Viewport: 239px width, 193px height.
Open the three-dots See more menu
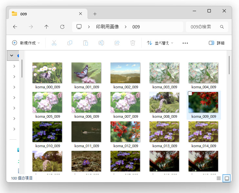click(x=185, y=43)
